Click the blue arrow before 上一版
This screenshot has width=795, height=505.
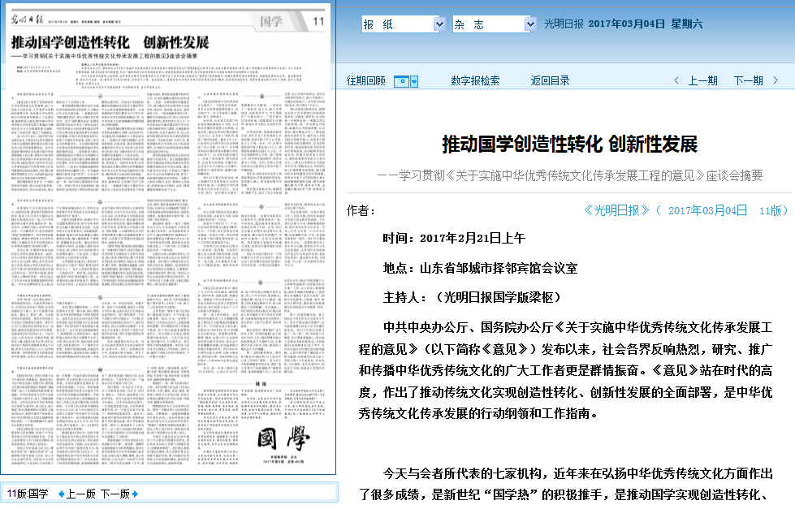tap(61, 494)
